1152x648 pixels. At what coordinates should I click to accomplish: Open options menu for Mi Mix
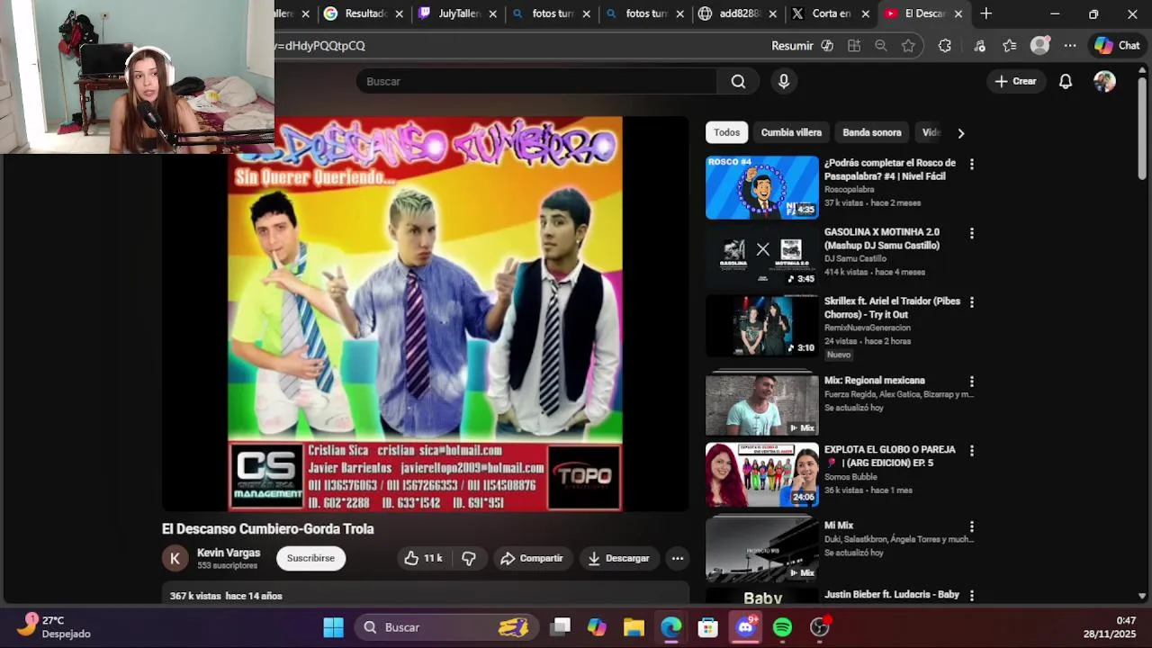tap(971, 526)
